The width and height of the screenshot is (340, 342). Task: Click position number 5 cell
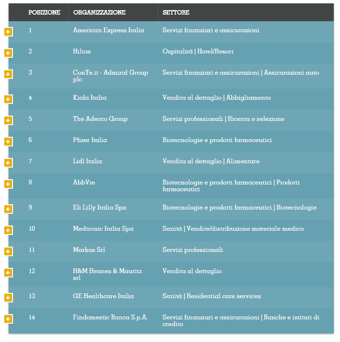coord(30,119)
